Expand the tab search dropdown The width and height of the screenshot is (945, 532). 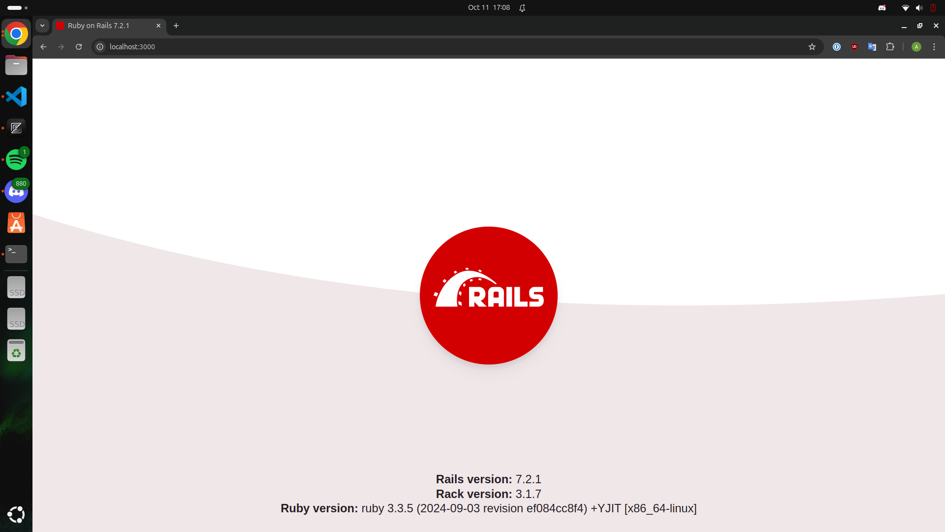click(x=42, y=26)
